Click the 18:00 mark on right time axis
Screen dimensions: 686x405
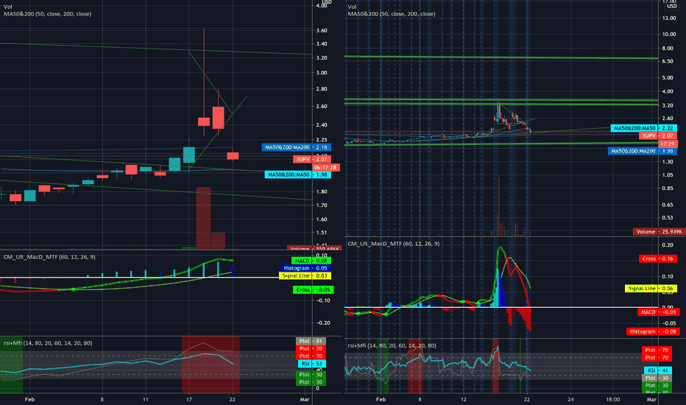pos(613,399)
